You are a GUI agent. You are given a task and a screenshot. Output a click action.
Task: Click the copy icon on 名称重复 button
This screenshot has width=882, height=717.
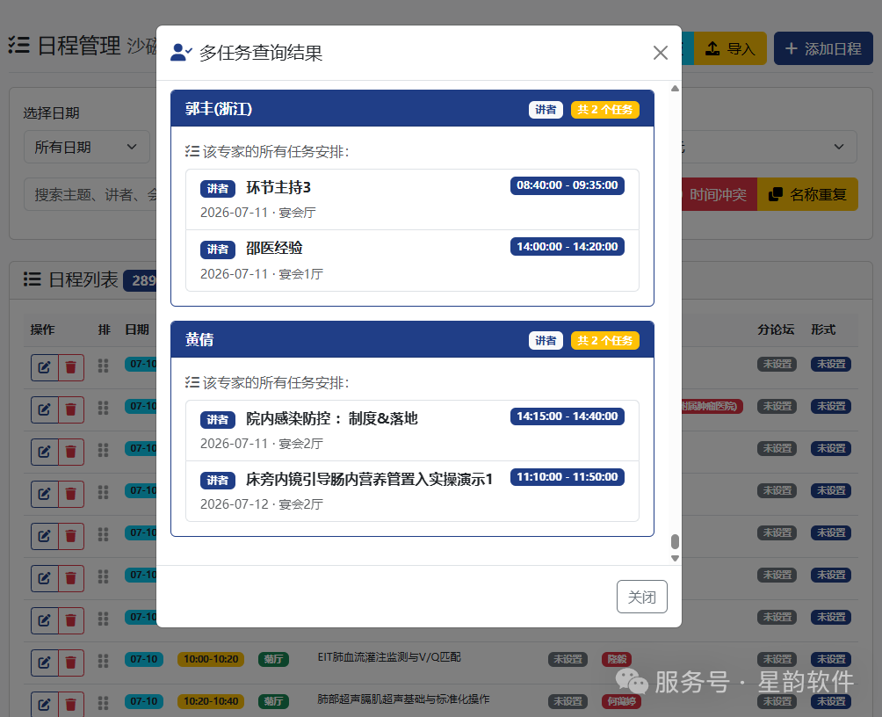click(x=776, y=195)
